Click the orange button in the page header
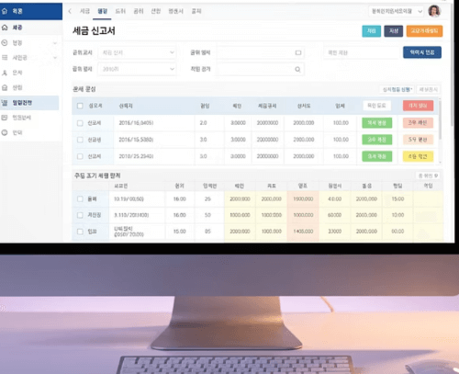459x374 pixels. click(x=424, y=31)
